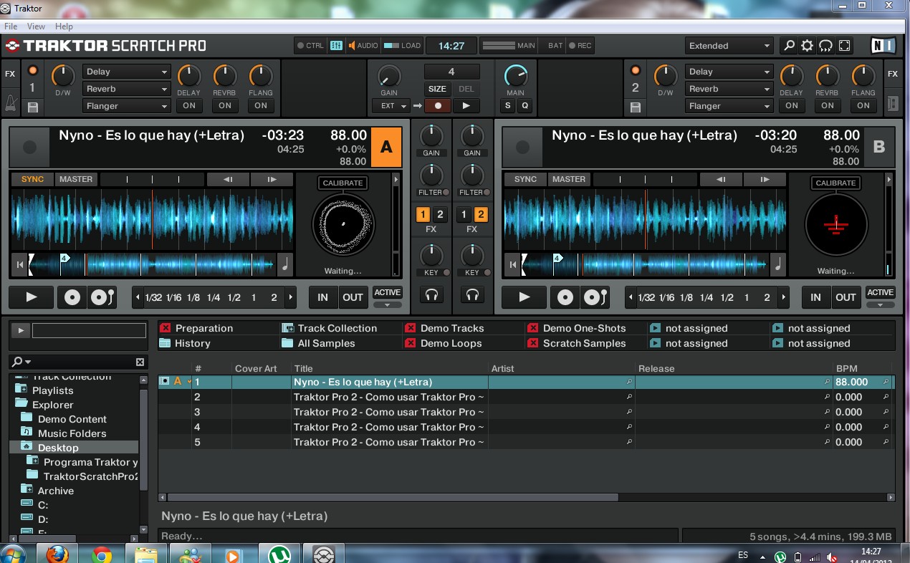Select Music Folders in browser tree
Screen dimensions: 910x563
tap(72, 433)
